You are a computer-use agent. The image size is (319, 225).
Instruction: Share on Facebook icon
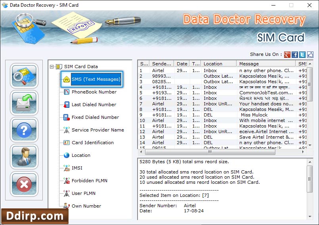click(295, 55)
